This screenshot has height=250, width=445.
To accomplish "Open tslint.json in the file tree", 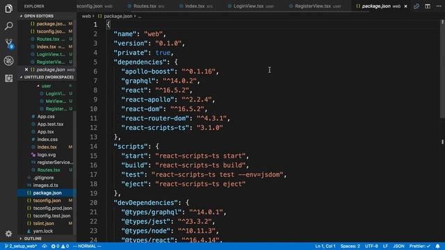I will [x=43, y=224].
